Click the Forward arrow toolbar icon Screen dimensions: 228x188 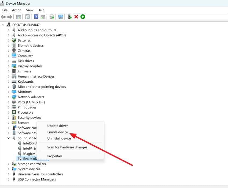click(x=10, y=17)
